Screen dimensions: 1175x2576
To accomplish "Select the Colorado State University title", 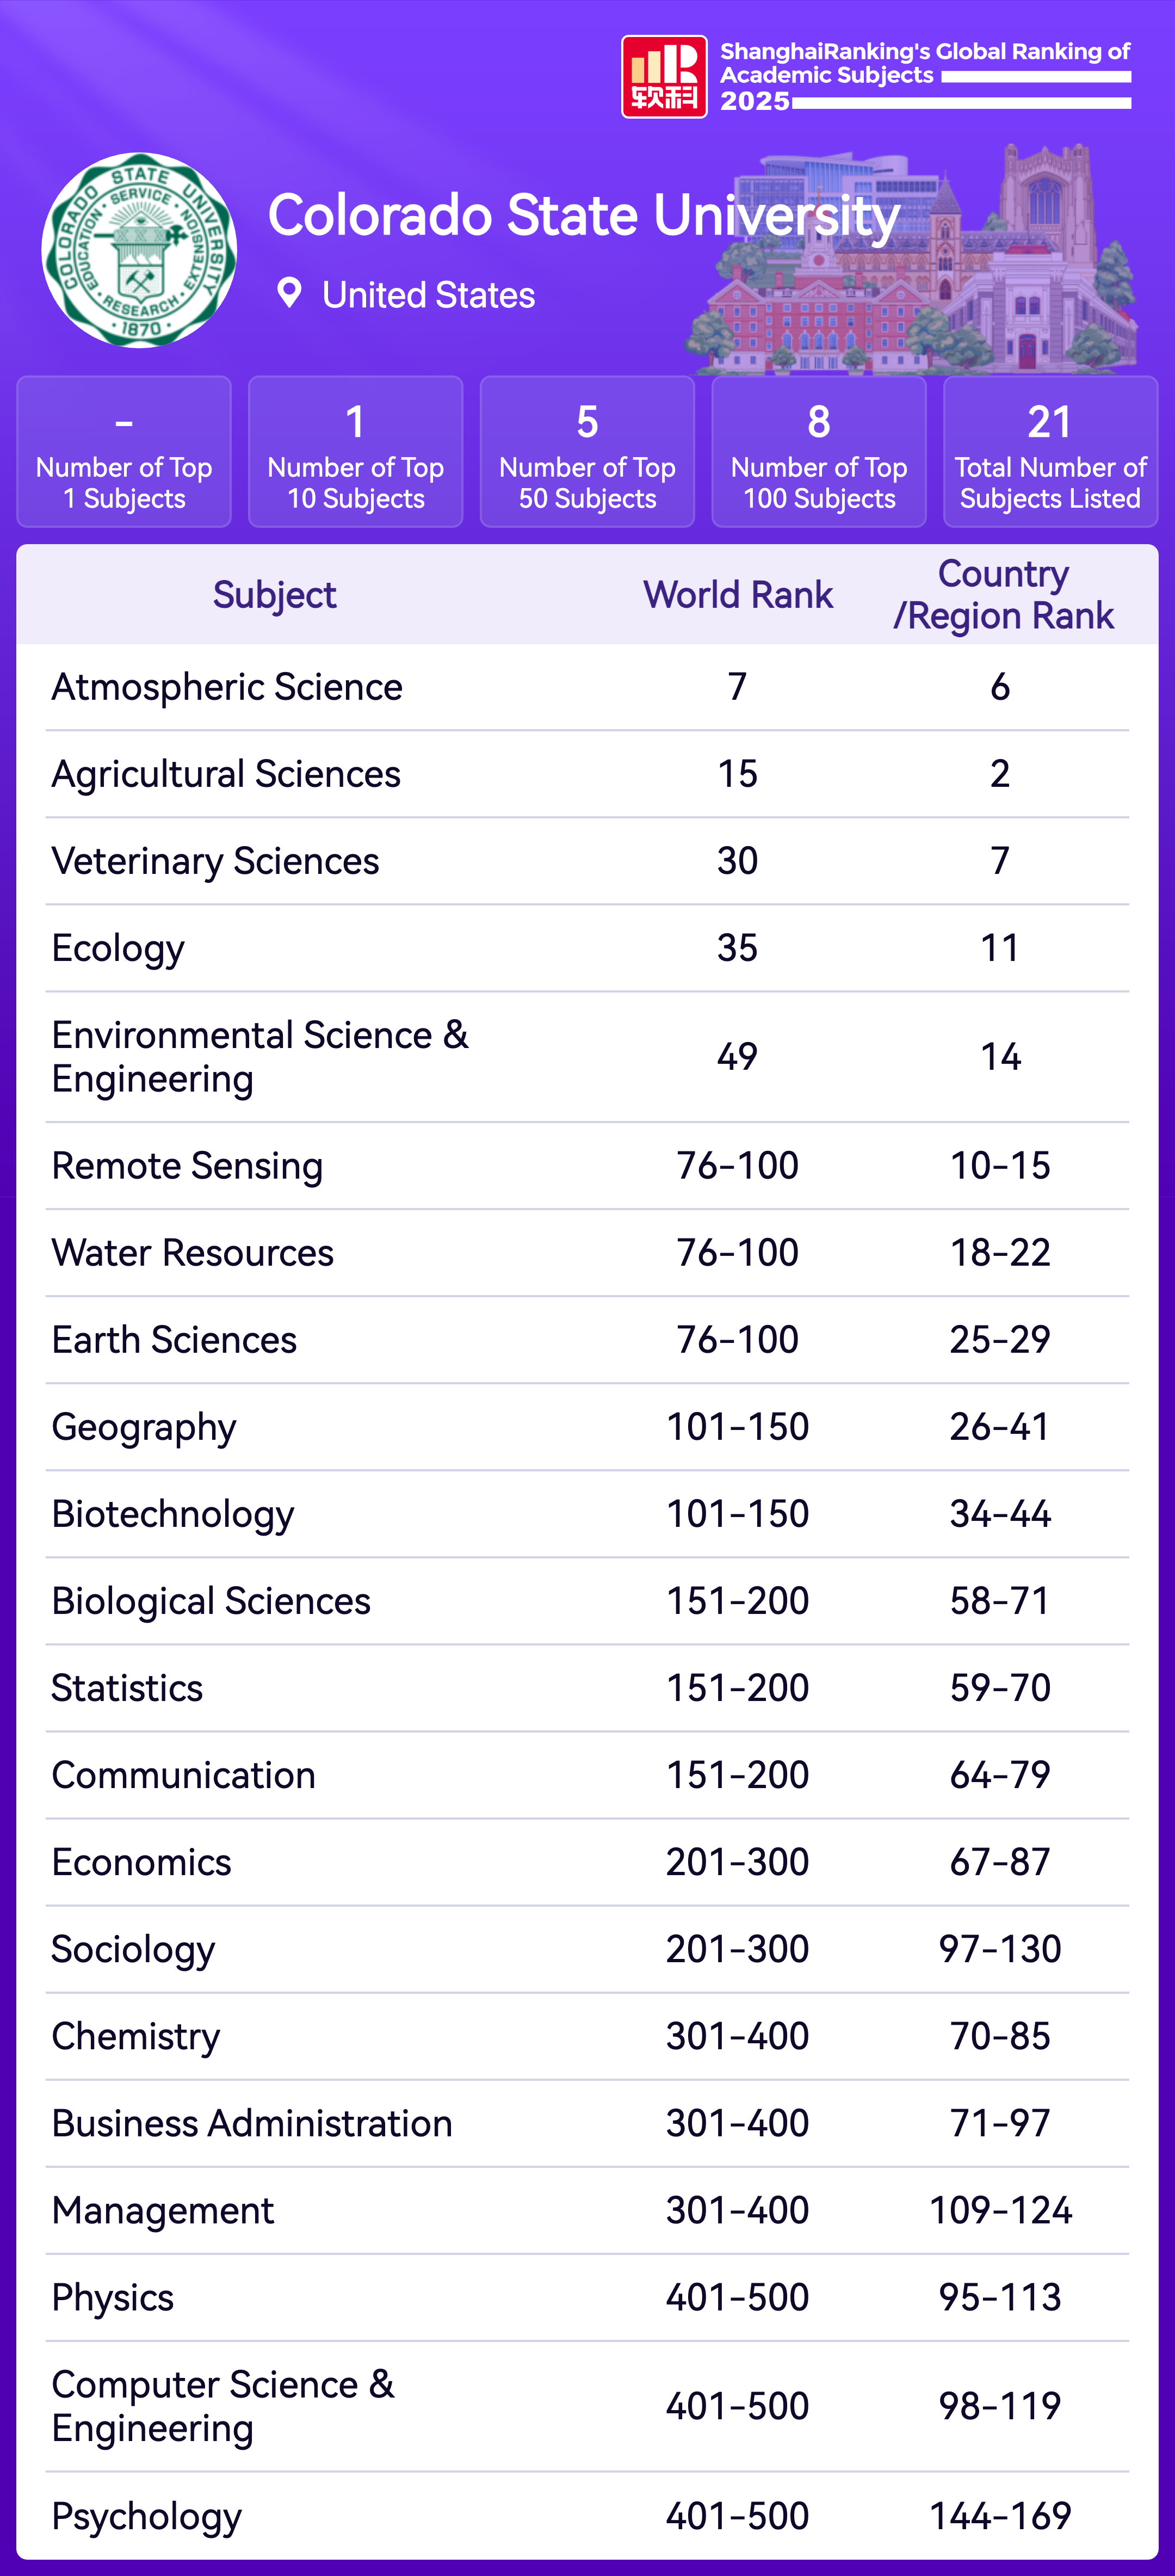I will pos(584,215).
